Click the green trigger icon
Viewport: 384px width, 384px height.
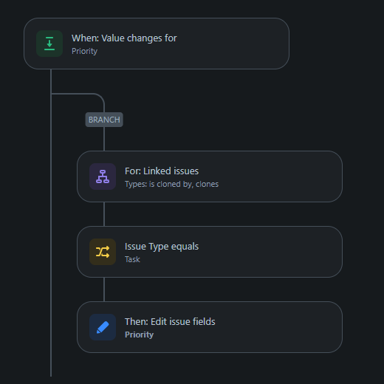[x=49, y=44]
